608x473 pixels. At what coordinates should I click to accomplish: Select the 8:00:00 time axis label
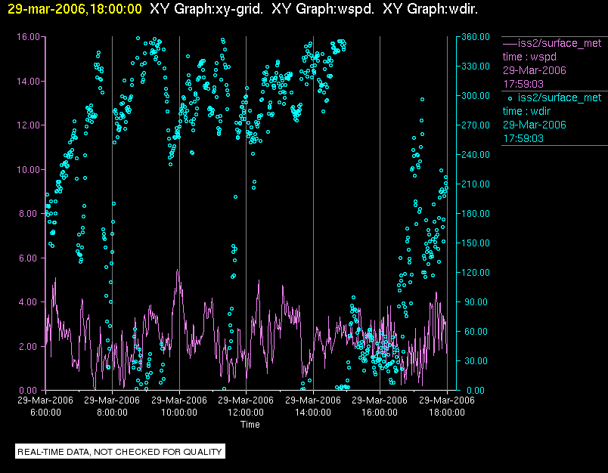[x=112, y=413]
